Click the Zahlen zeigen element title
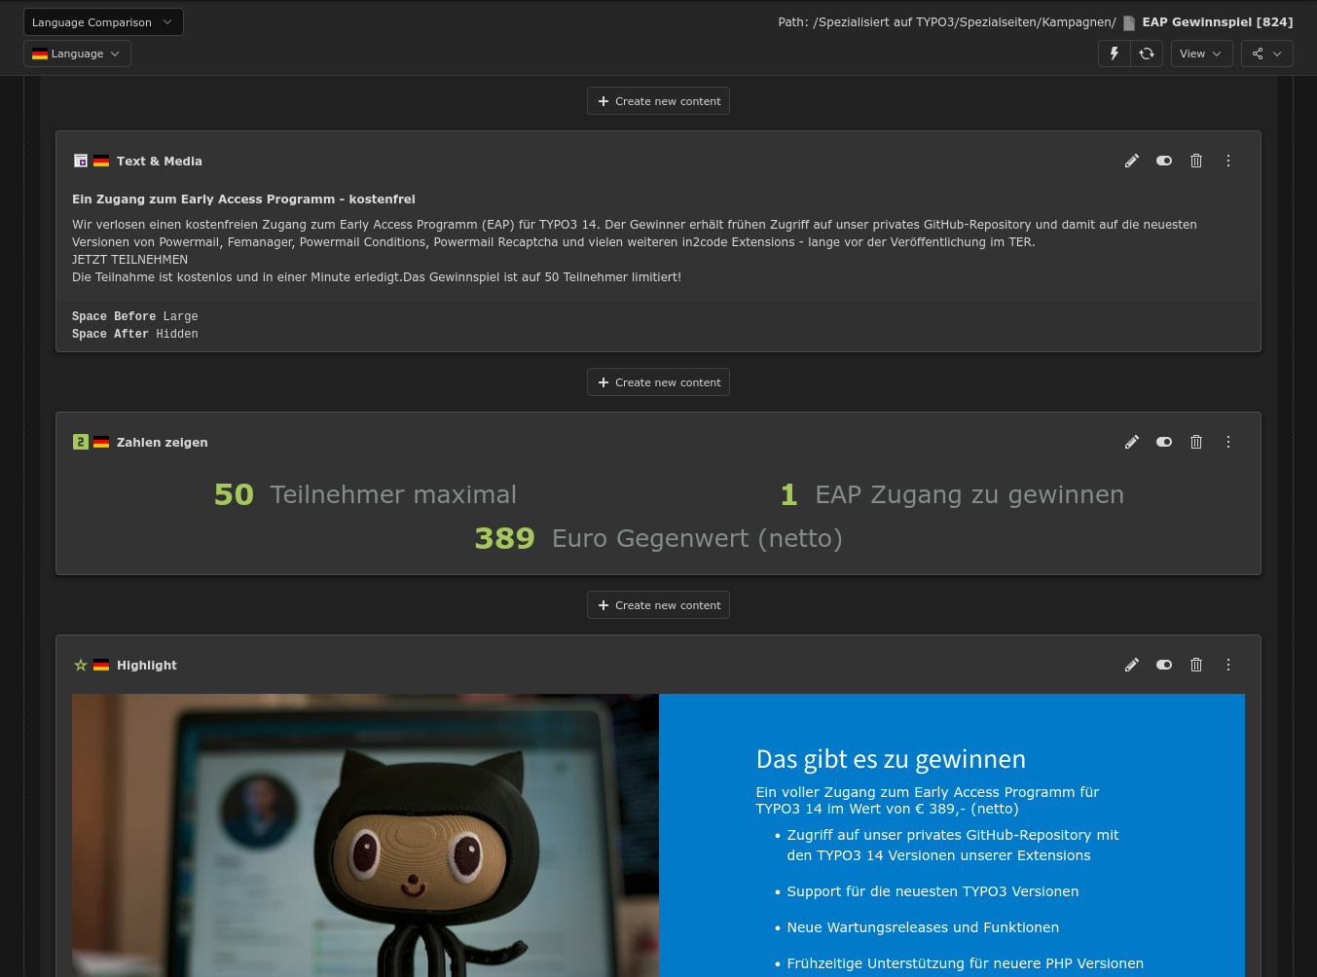 pyautogui.click(x=163, y=443)
